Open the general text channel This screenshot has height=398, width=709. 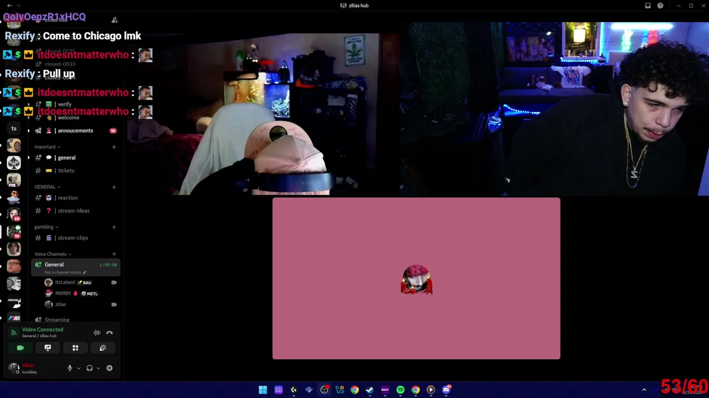click(75, 158)
